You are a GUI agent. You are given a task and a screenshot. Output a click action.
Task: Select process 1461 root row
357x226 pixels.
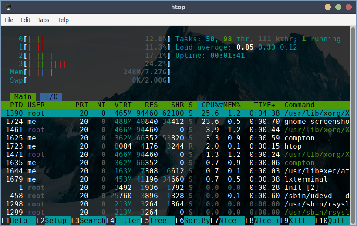[x=175, y=130]
